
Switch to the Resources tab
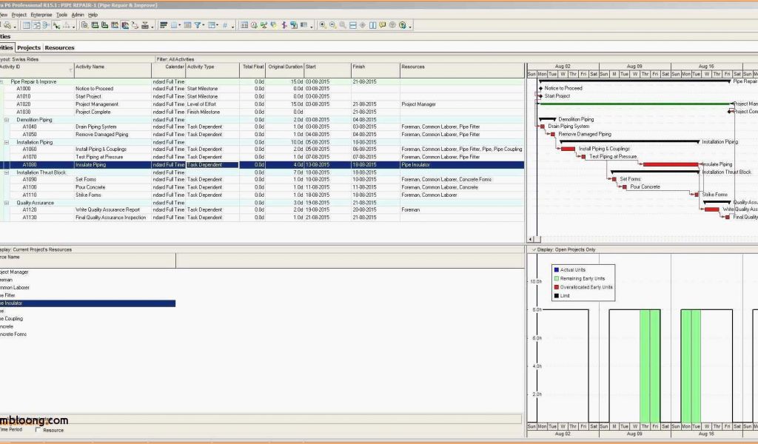pos(59,47)
